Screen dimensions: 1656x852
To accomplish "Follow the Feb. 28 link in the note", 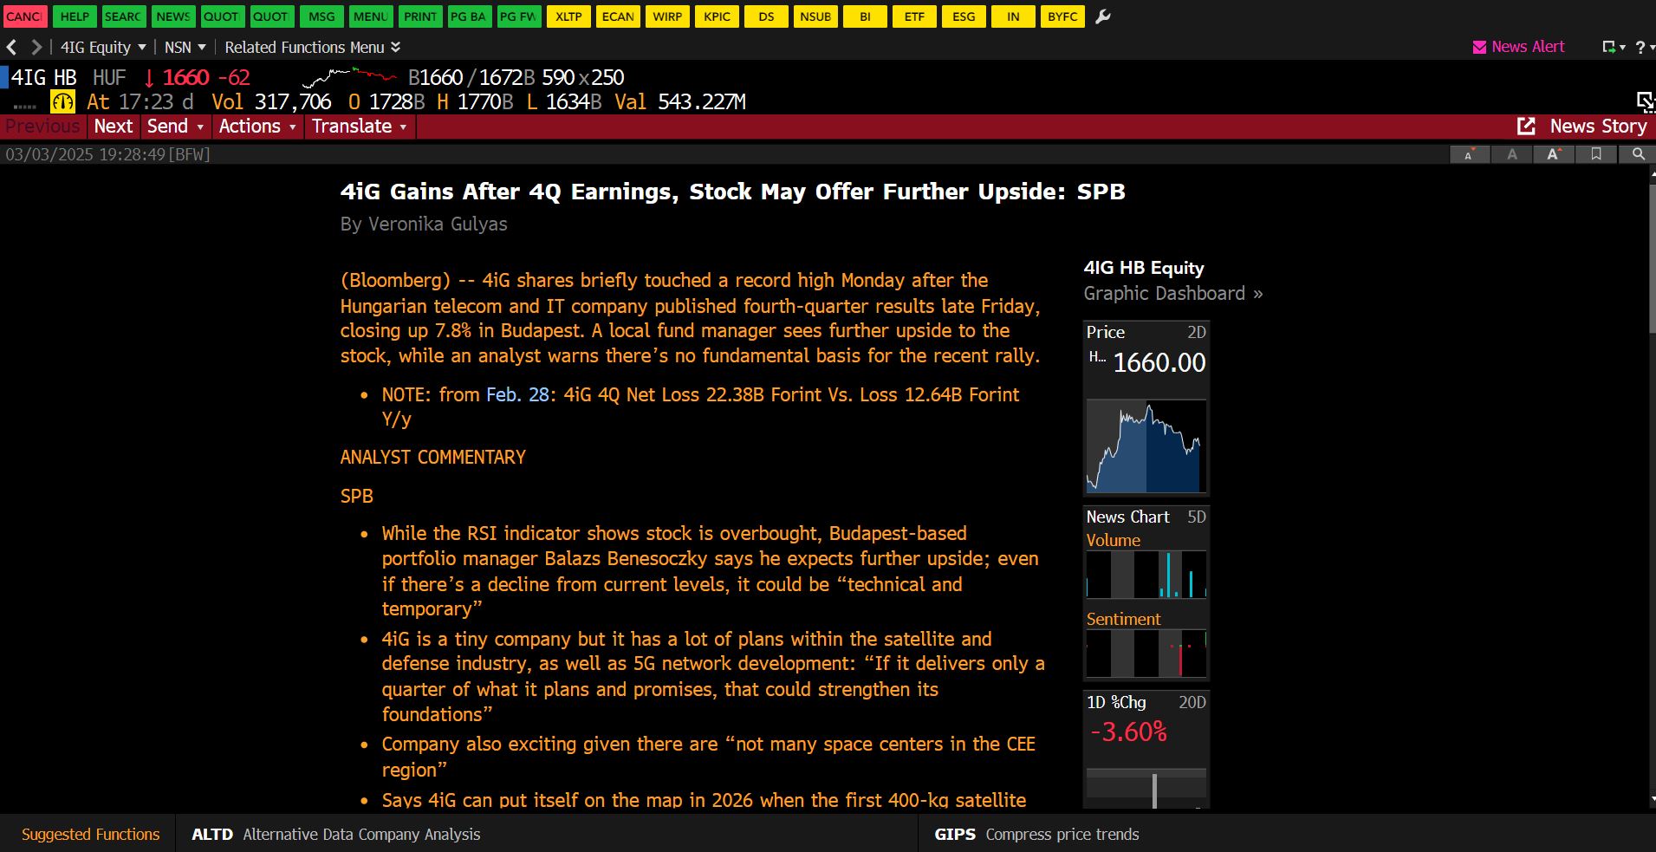I will 517,394.
